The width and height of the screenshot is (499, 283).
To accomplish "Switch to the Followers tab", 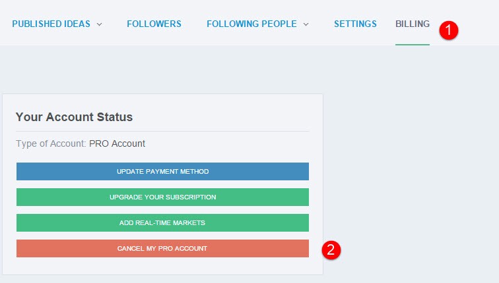I will (154, 24).
